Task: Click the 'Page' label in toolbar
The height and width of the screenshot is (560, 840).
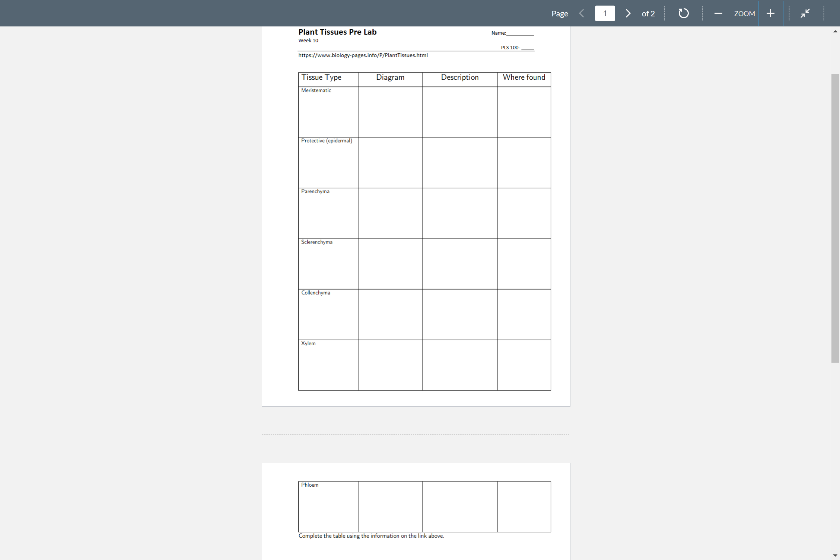Action: coord(560,14)
